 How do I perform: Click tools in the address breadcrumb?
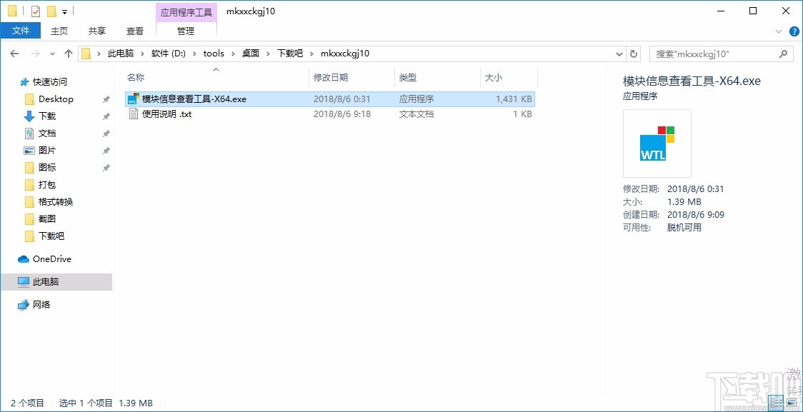point(214,54)
